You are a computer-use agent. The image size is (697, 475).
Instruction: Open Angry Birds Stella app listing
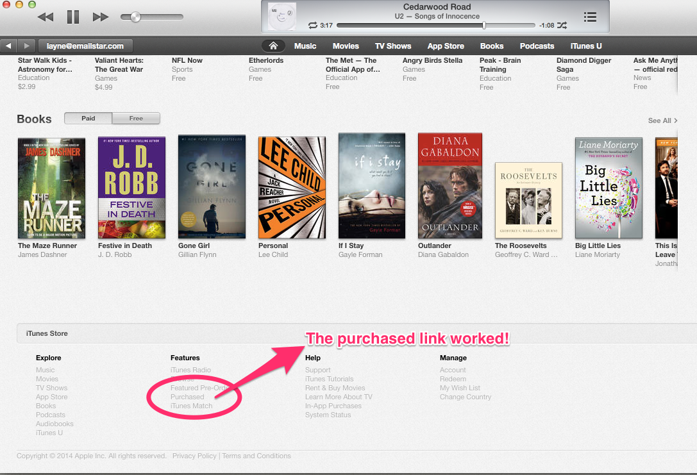point(433,60)
